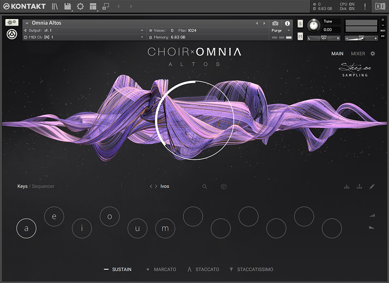Toggle the Mute M button
The height and width of the screenshot is (283, 389).
(x=300, y=36)
